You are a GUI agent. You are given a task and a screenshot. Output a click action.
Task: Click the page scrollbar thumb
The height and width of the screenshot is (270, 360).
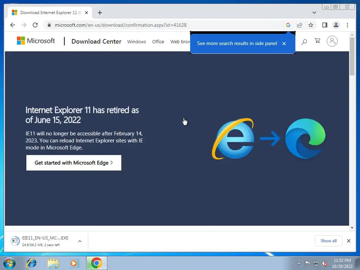(x=352, y=56)
